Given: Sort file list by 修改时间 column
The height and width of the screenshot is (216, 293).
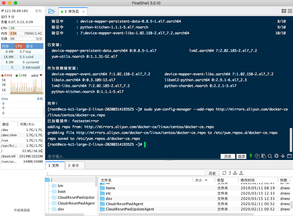Looking at the screenshot, I should click(x=258, y=180).
